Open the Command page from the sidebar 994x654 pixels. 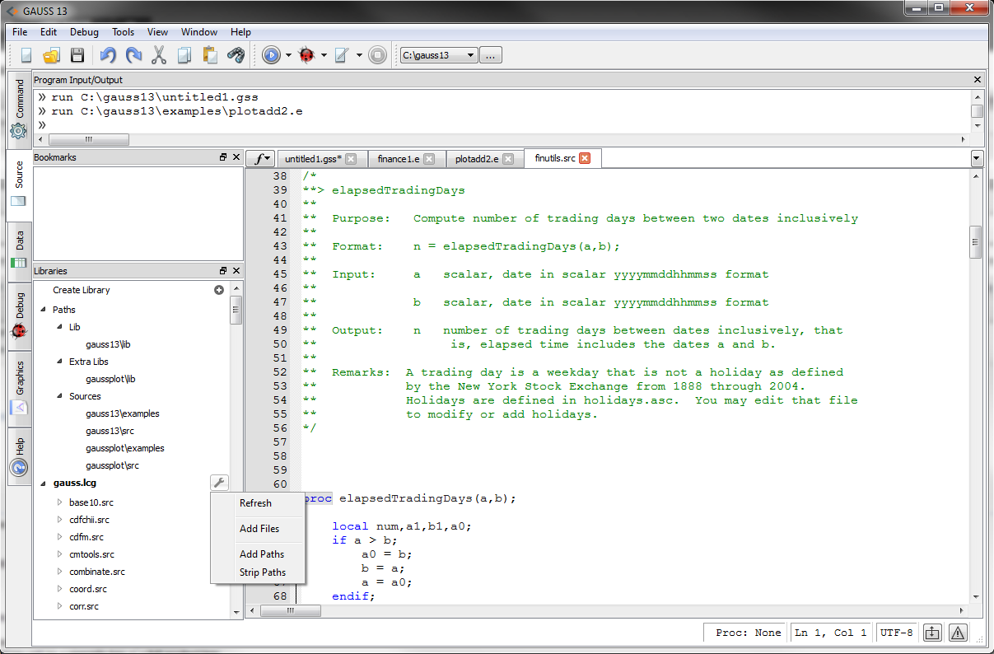coord(19,110)
